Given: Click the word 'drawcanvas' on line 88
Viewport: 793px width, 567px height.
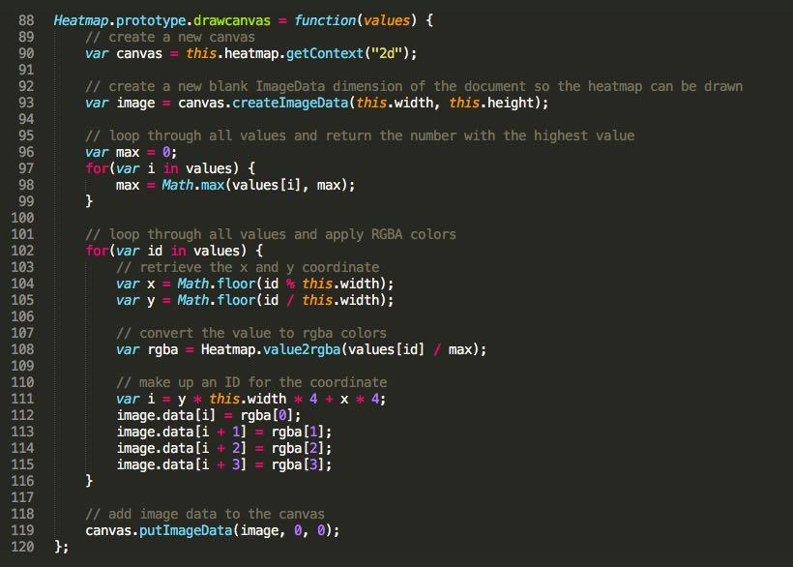Looking at the screenshot, I should point(232,20).
